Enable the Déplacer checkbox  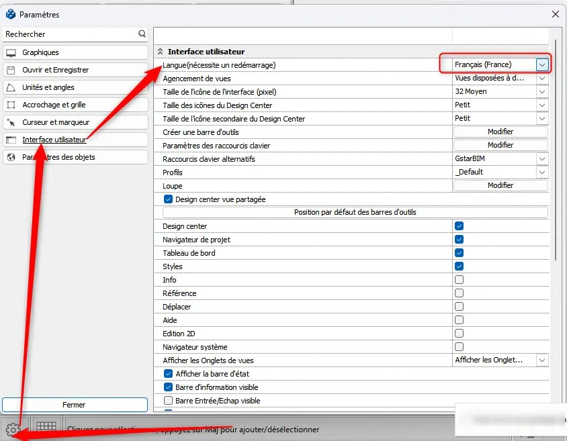click(x=459, y=306)
